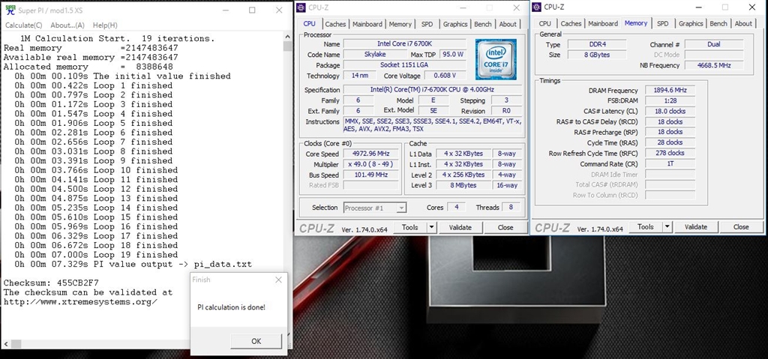This screenshot has height=359, width=768.
Task: Click the xtremesystems.org URL text
Action: [81, 302]
